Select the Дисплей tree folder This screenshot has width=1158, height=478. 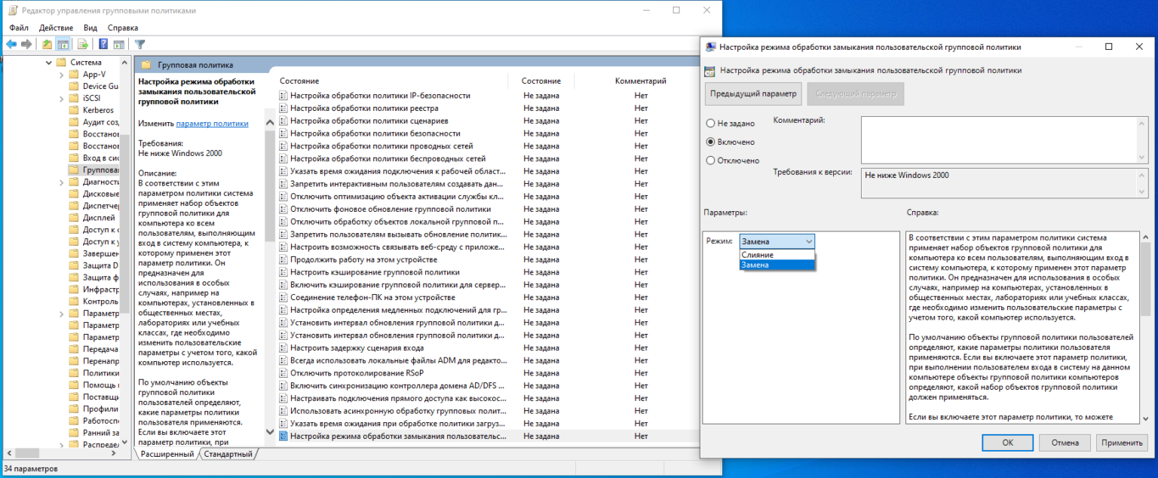(93, 217)
